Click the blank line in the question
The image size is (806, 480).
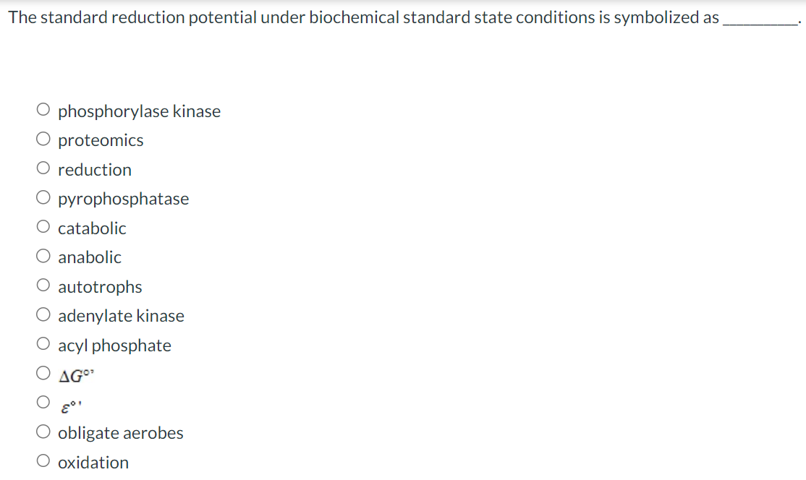[761, 23]
